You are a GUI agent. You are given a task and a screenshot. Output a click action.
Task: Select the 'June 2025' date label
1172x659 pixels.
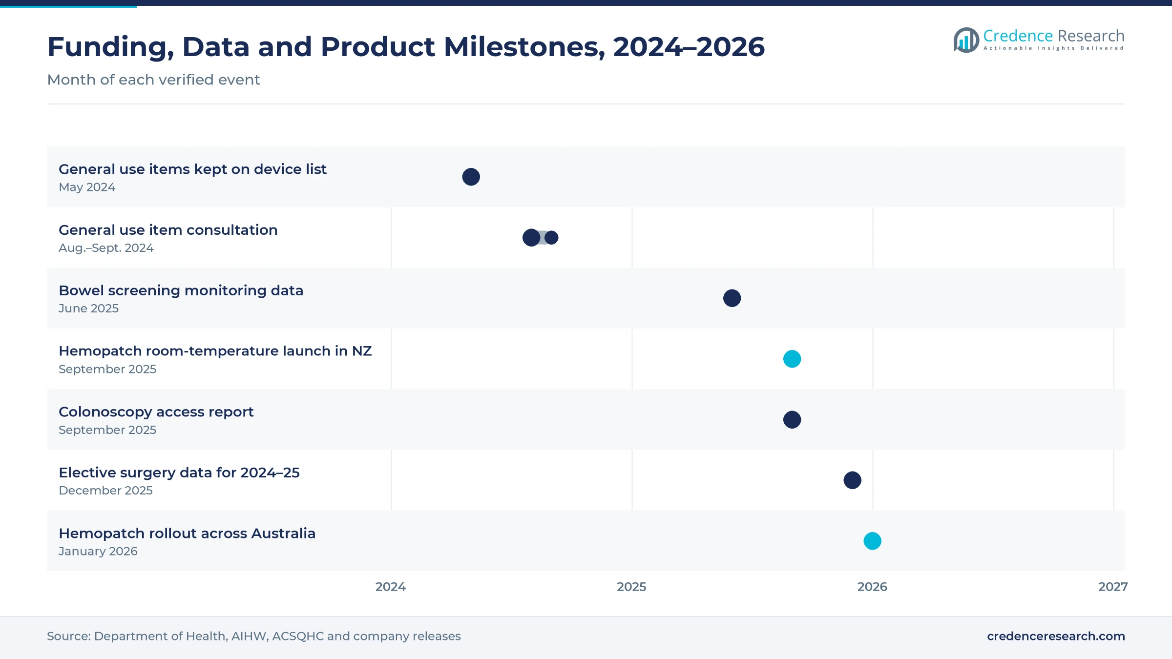coord(88,309)
